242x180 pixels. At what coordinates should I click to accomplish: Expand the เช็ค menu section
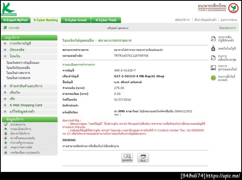(5, 98)
